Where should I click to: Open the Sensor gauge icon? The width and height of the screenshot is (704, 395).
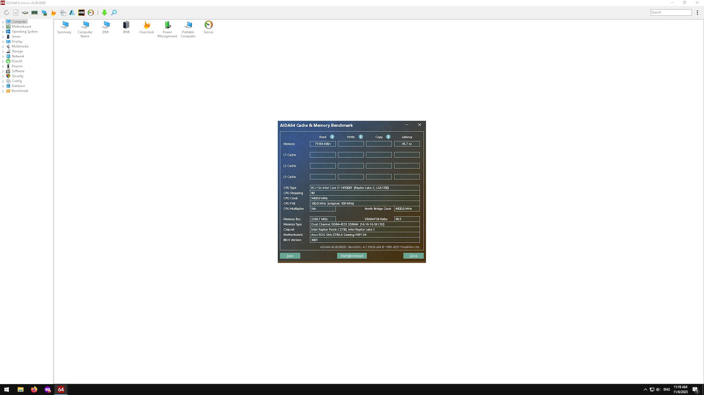tap(209, 27)
